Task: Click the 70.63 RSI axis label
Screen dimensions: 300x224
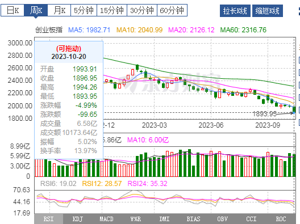Action: (22, 190)
